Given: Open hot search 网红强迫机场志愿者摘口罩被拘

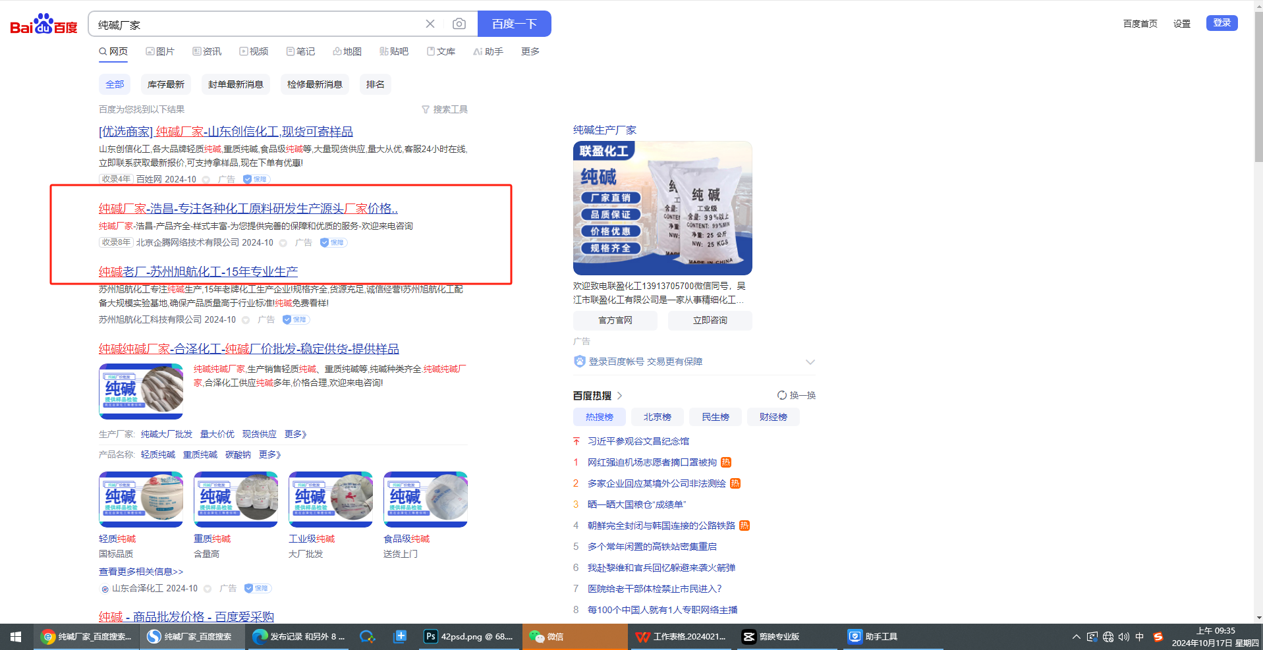Looking at the screenshot, I should point(652,462).
